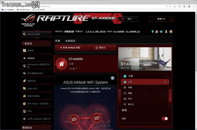Screen dimensions: 197x130
Task: Select 臥室 bedroom option
Action: 144,99
